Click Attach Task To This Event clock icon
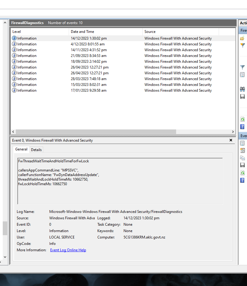 242,150
